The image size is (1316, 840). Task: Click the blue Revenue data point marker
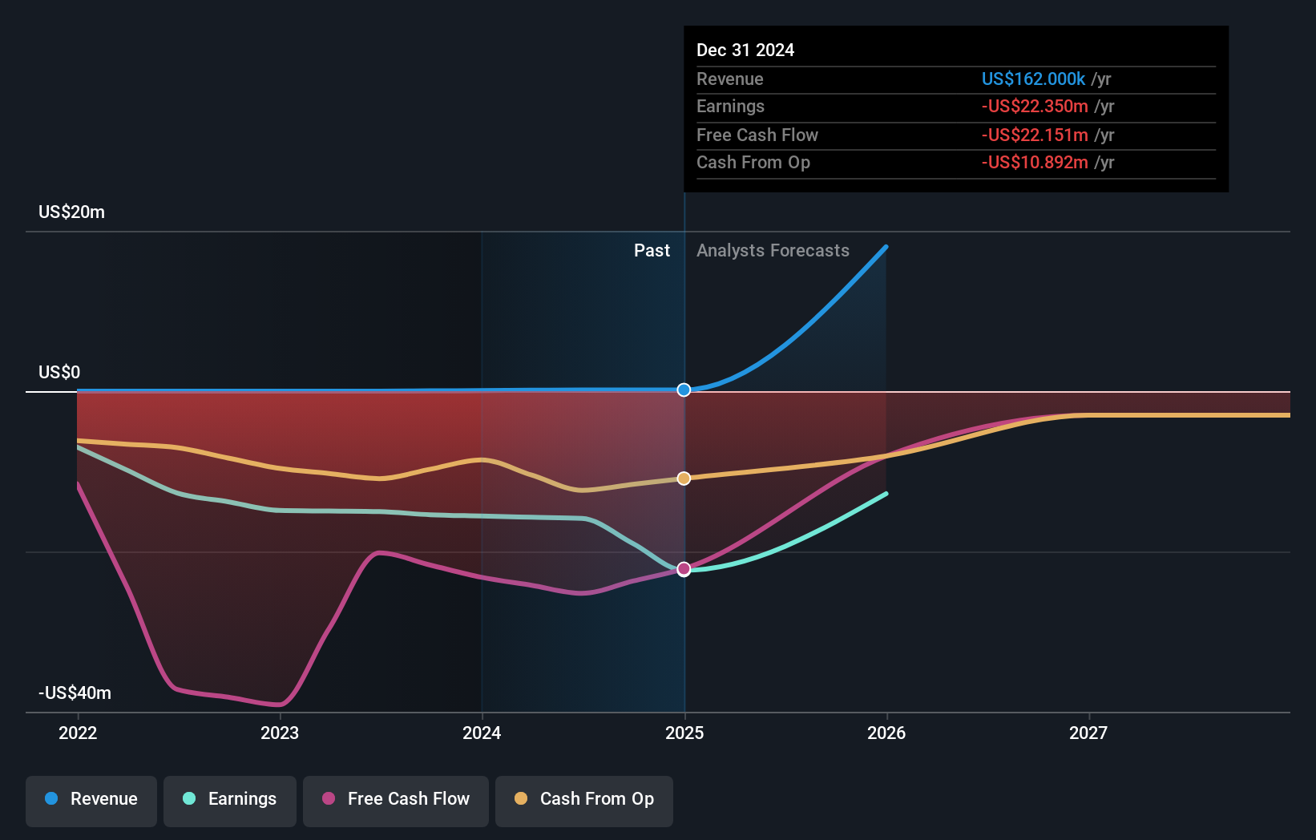tap(684, 390)
